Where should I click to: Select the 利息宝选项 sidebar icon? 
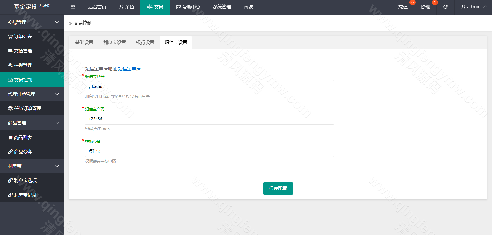(x=10, y=180)
